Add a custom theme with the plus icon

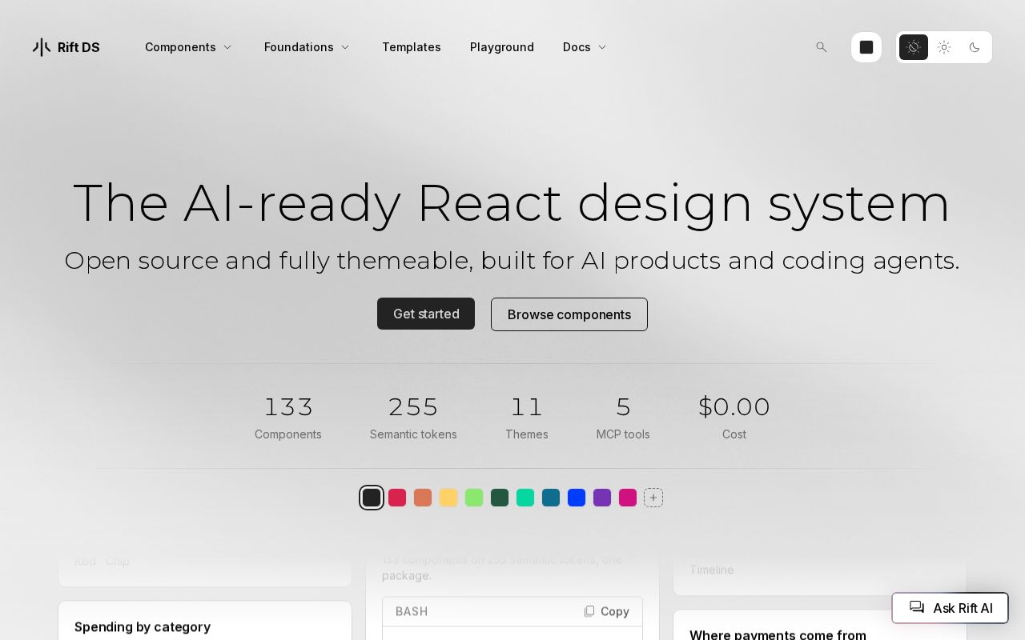click(653, 498)
